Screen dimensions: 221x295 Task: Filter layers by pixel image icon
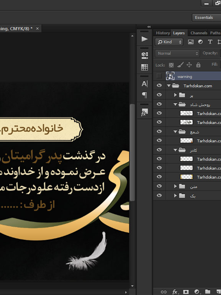tap(190, 42)
